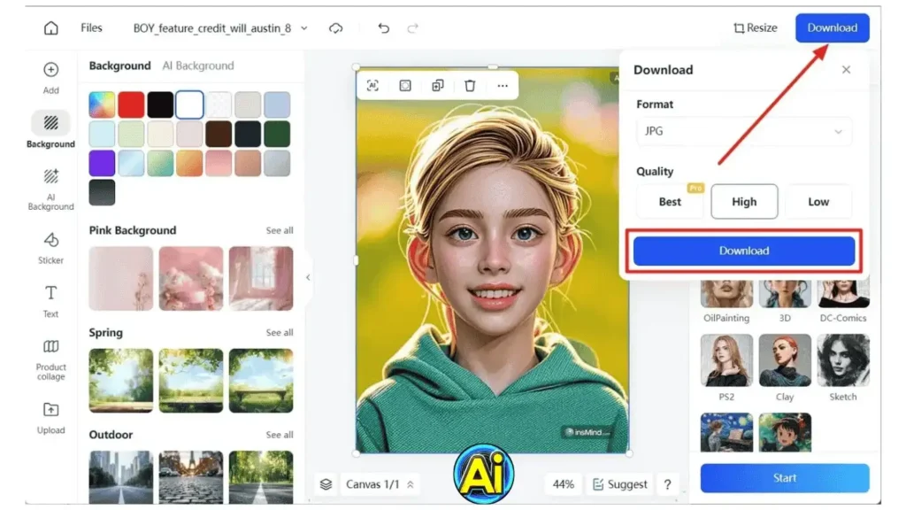Open the Files menu
Screen dimensions: 906x510
point(91,28)
